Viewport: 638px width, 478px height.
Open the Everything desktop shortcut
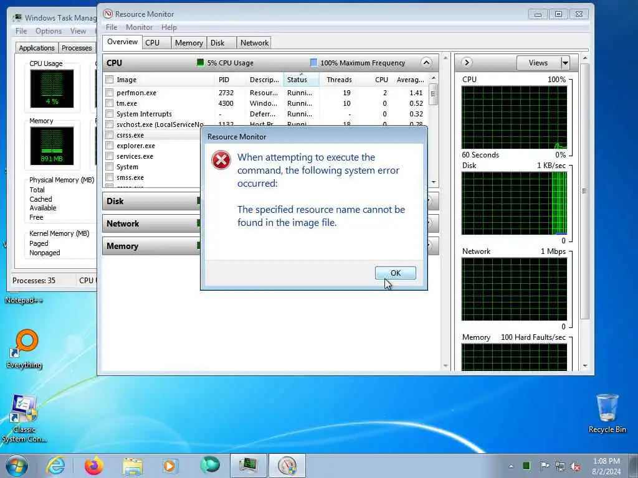point(24,349)
